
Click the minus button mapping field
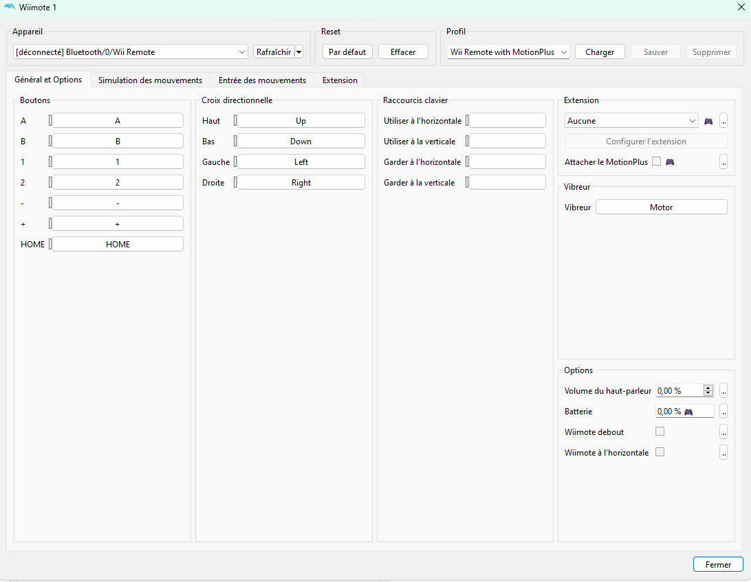[x=118, y=203]
